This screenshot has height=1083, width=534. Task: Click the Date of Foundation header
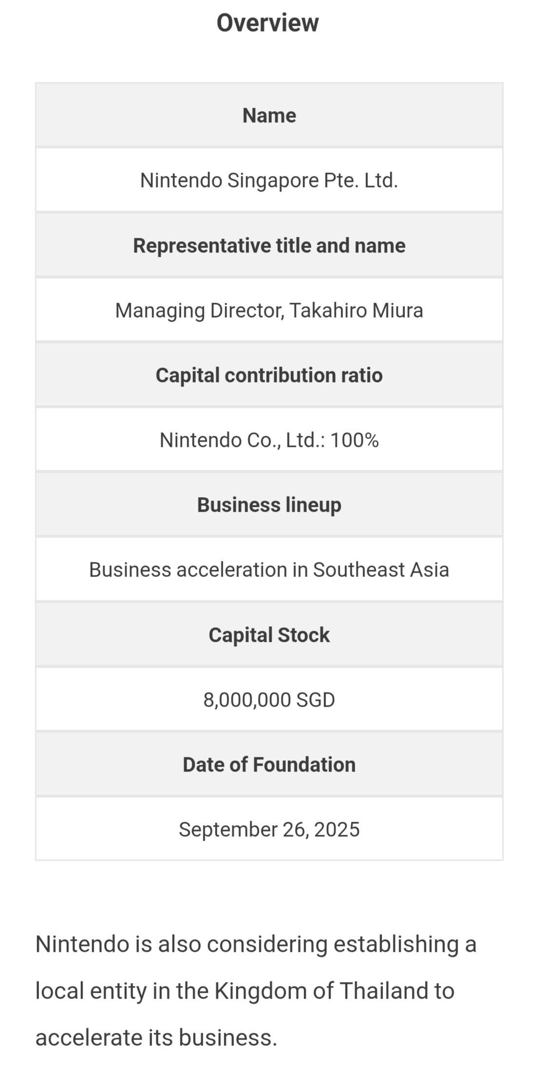point(269,765)
